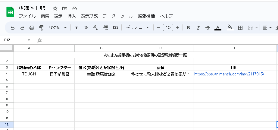
Task: Open the fill color picker
Action: point(230,28)
